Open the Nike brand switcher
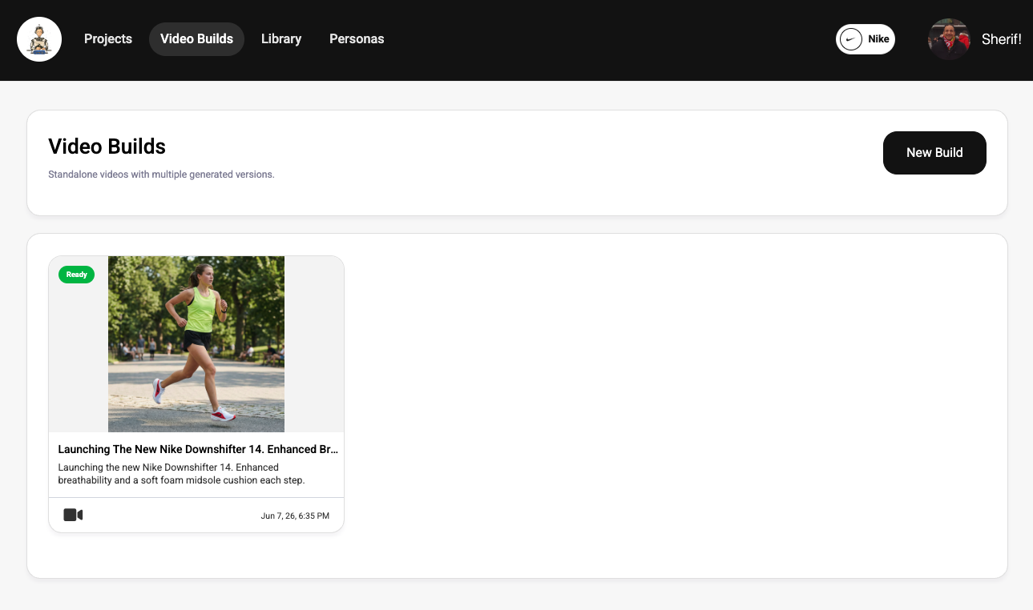This screenshot has height=610, width=1033. pyautogui.click(x=866, y=39)
